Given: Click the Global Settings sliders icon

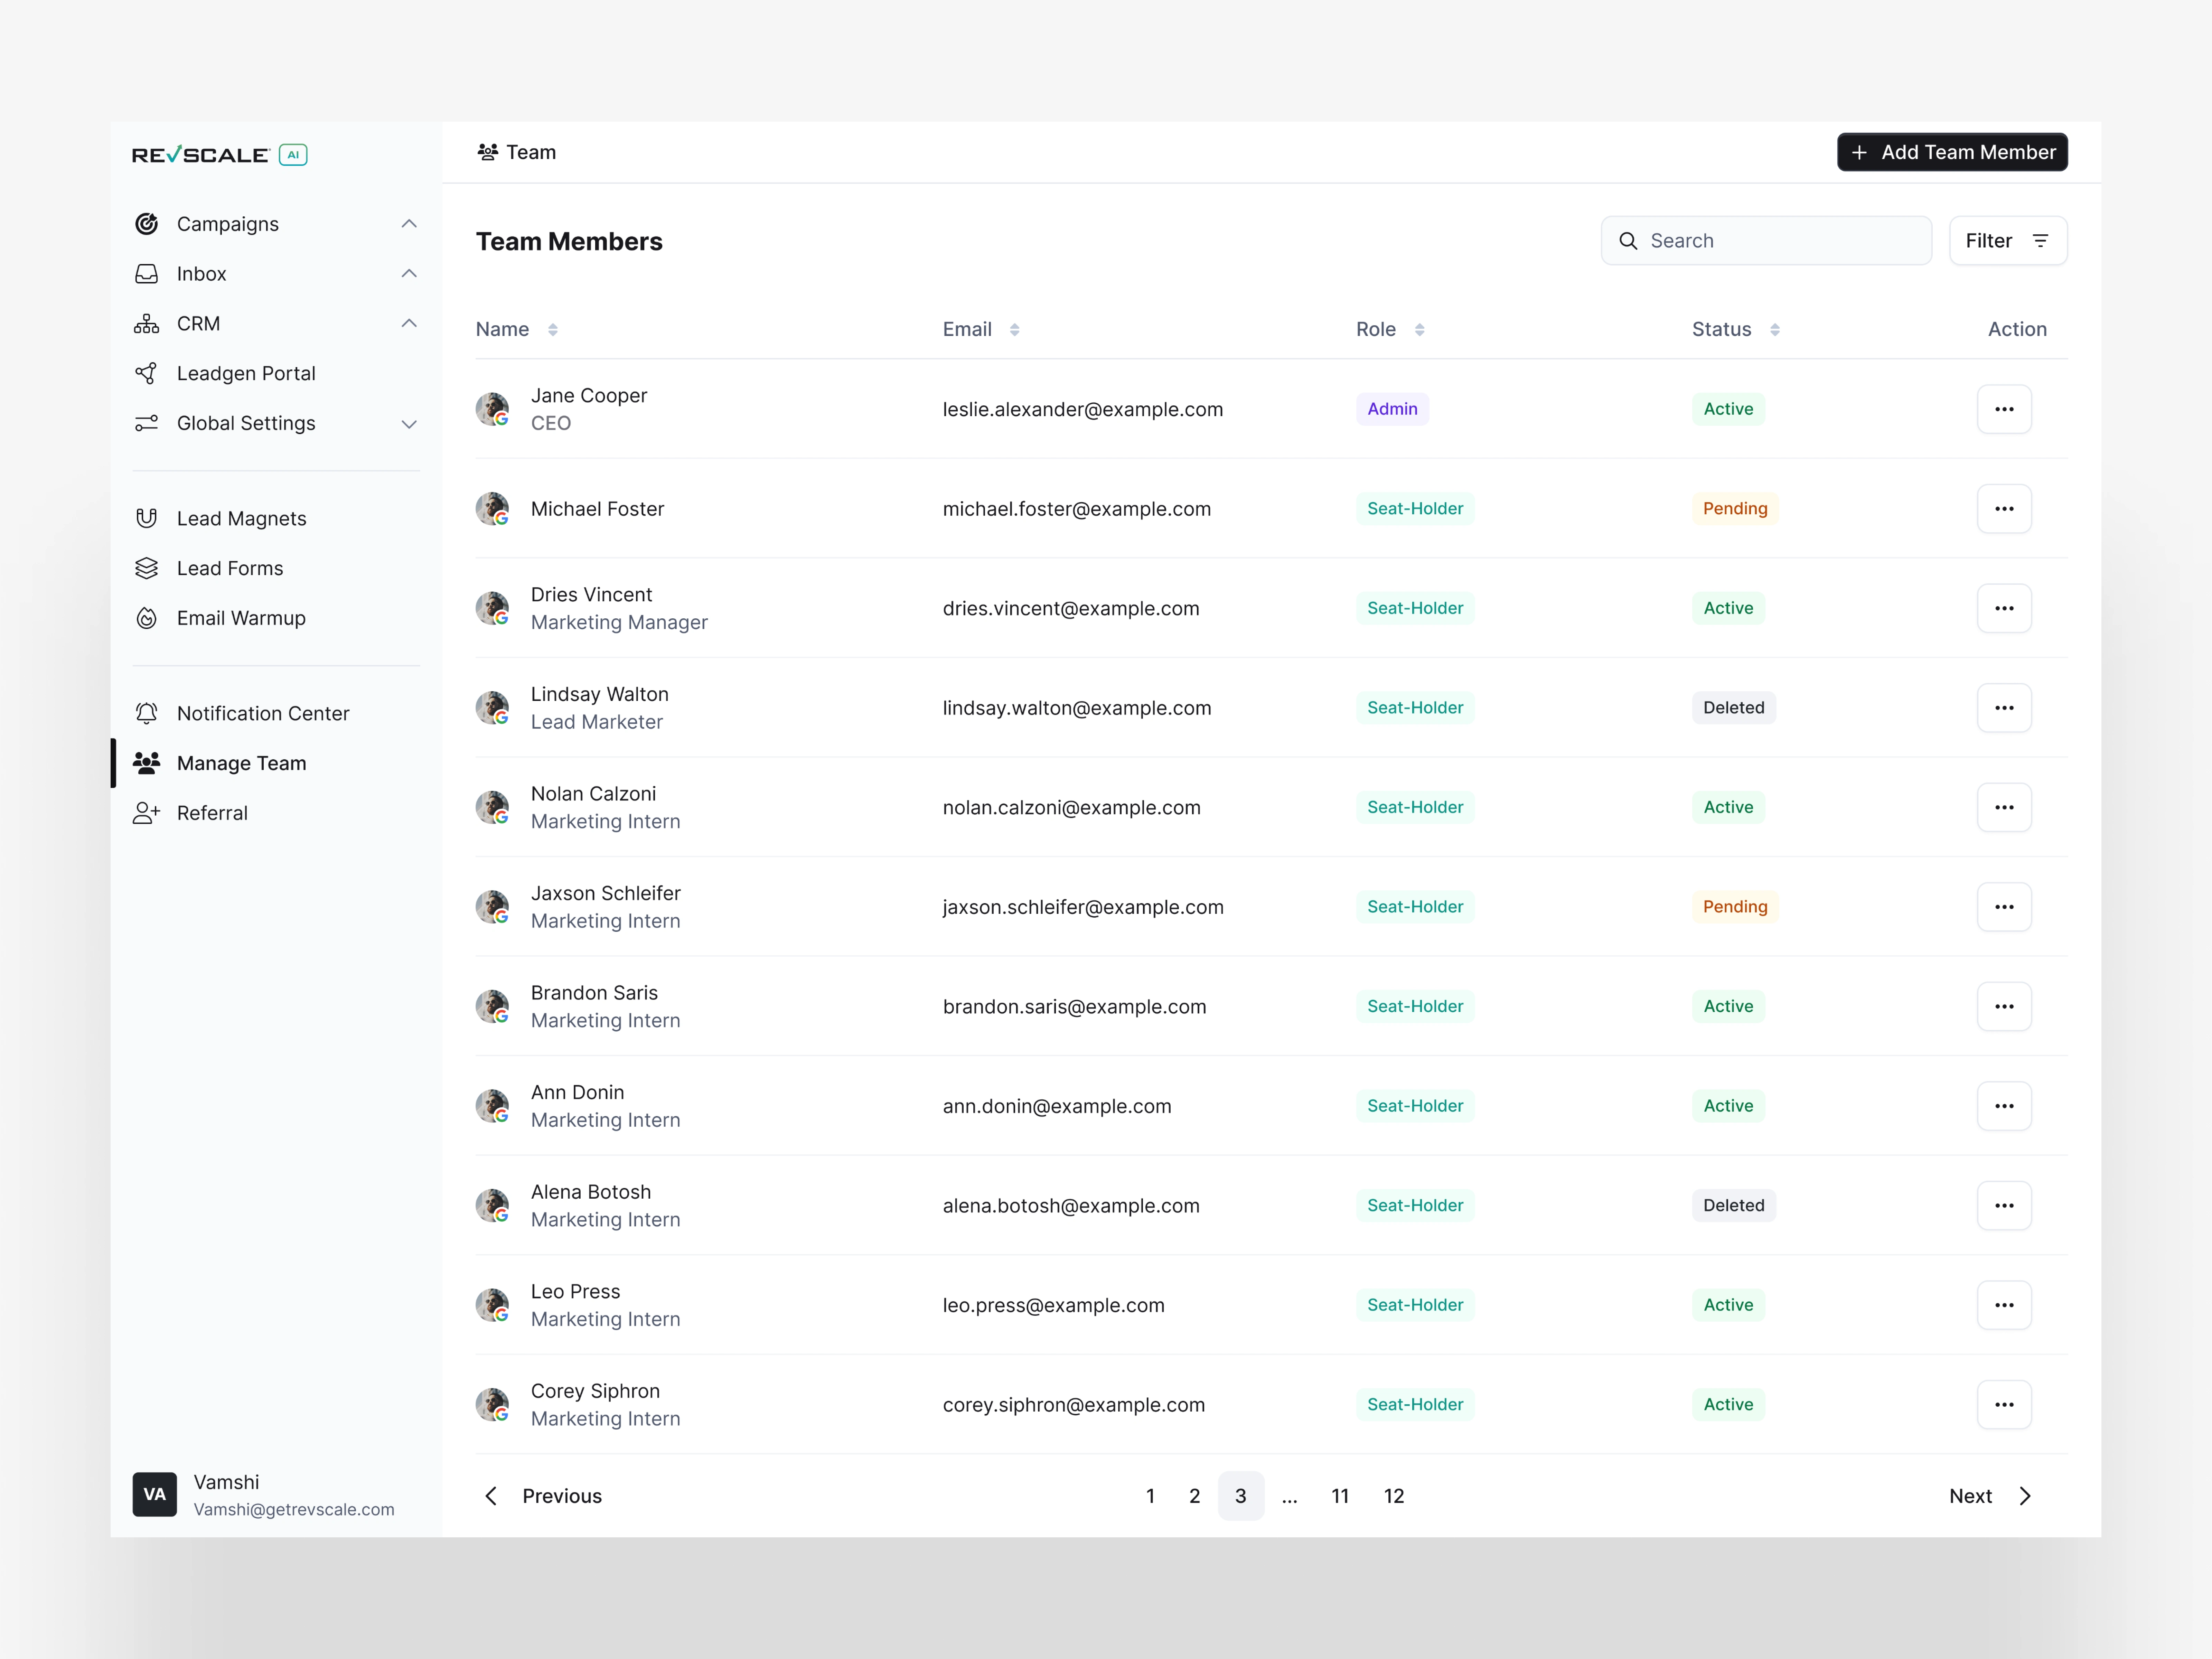Looking at the screenshot, I should pos(147,423).
